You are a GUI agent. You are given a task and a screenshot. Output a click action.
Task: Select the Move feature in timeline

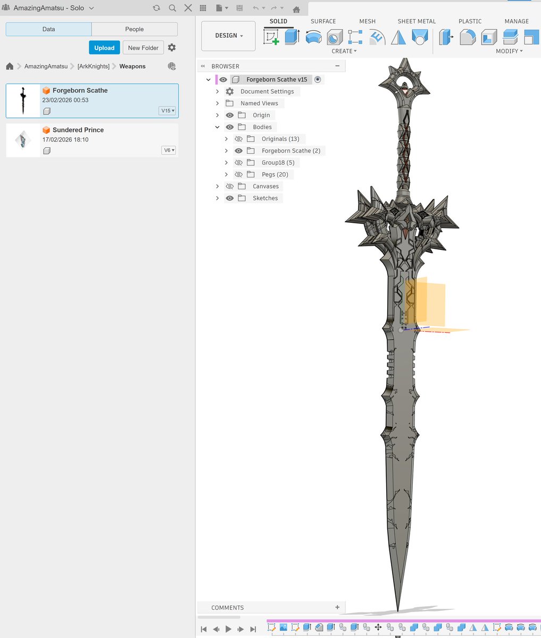378,627
